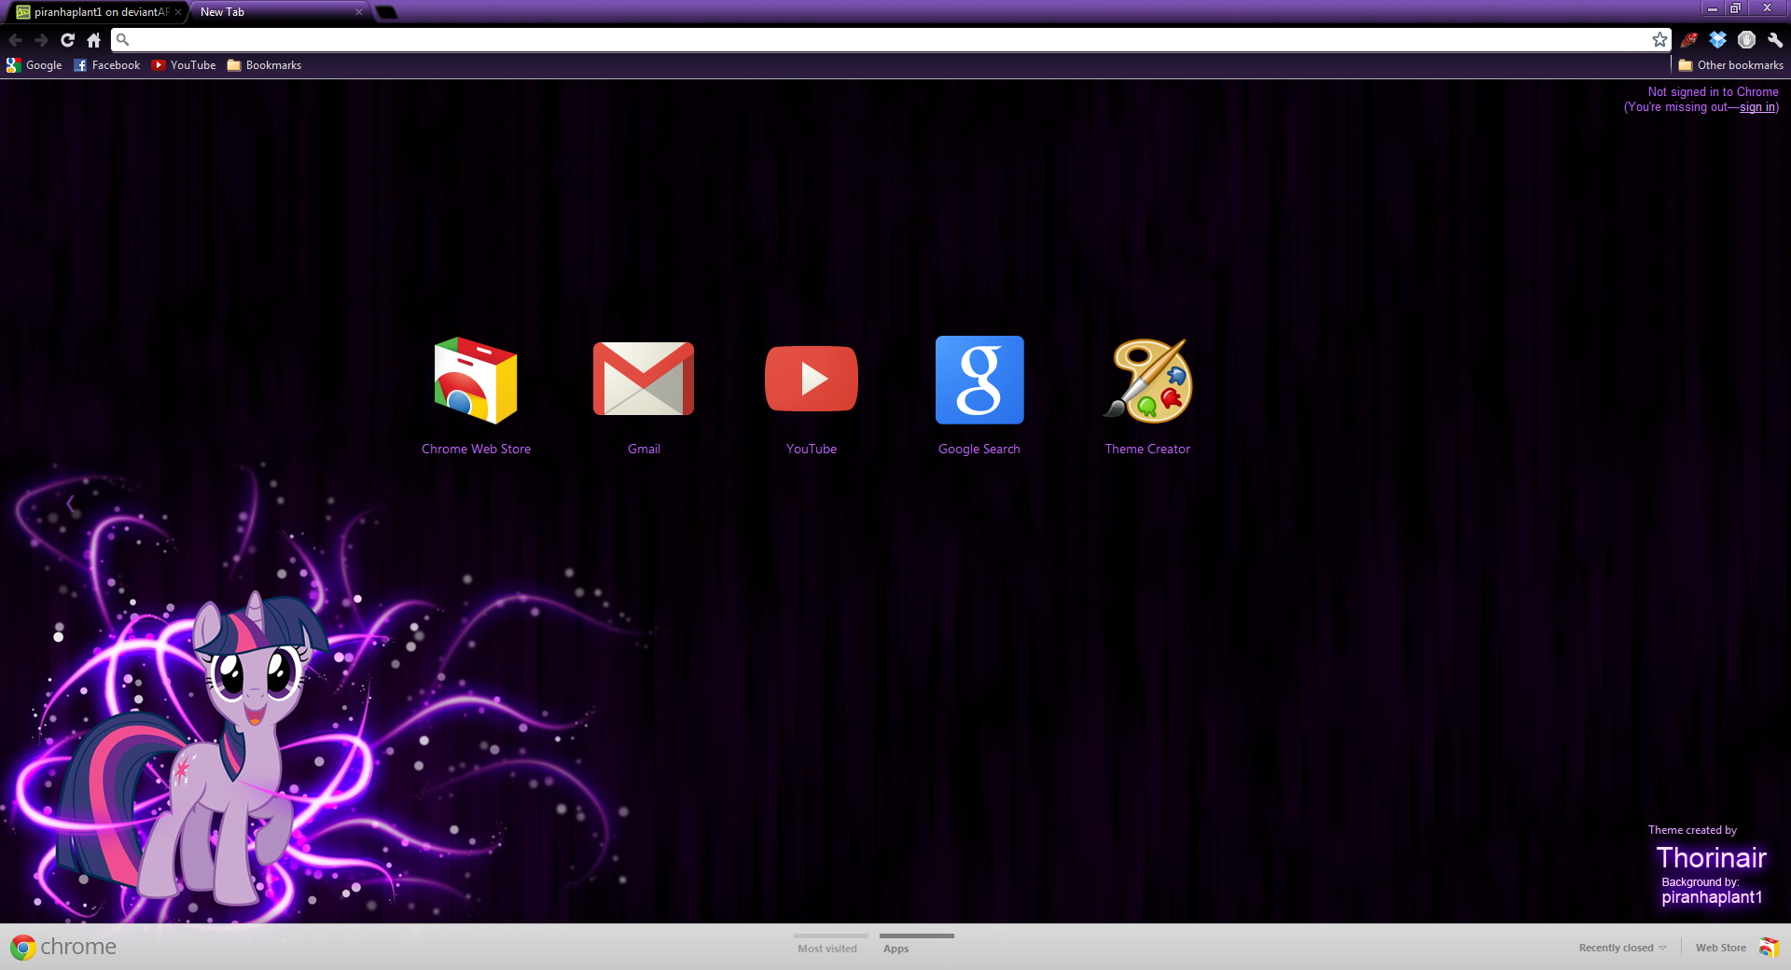Open the Web Store link in footer
Screen dimensions: 1791x970
(x=1721, y=948)
